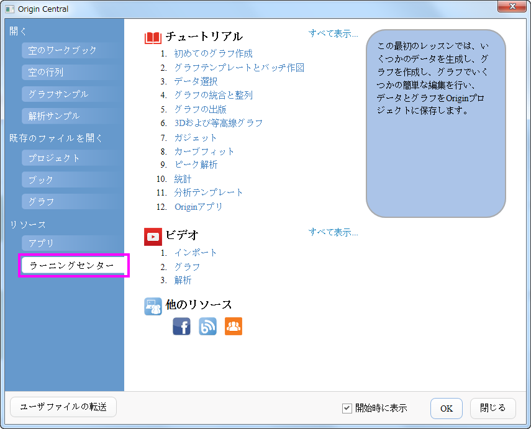Select グラフサンプル in the sidebar
The height and width of the screenshot is (429, 531).
click(x=71, y=94)
